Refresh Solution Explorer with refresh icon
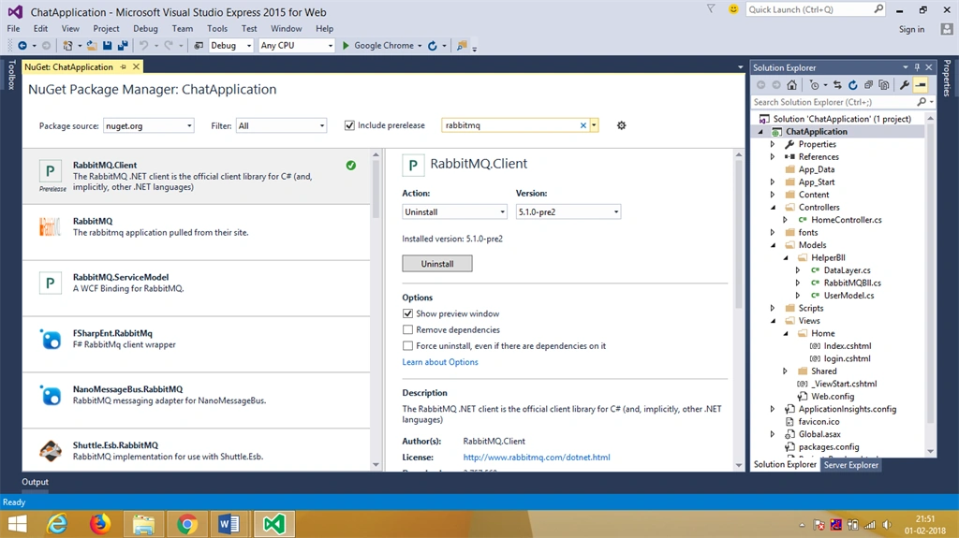959x538 pixels. [x=852, y=85]
